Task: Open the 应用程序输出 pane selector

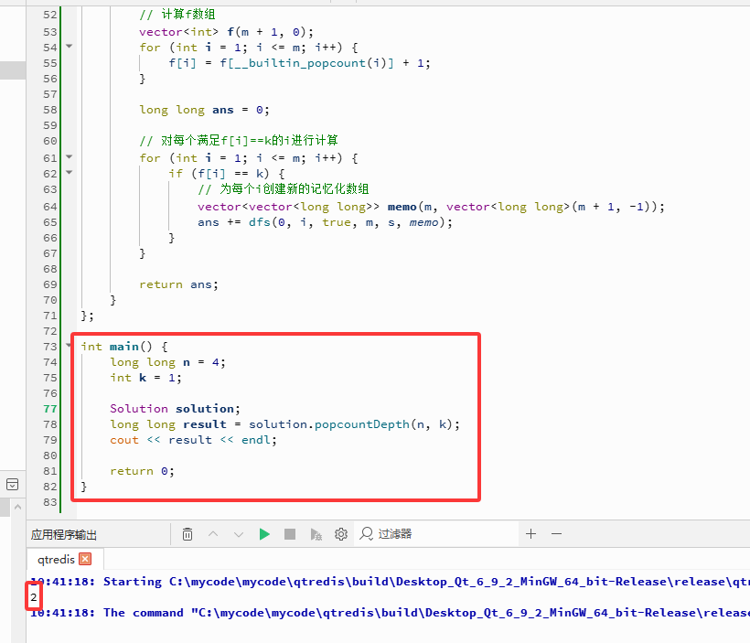Action: click(64, 534)
